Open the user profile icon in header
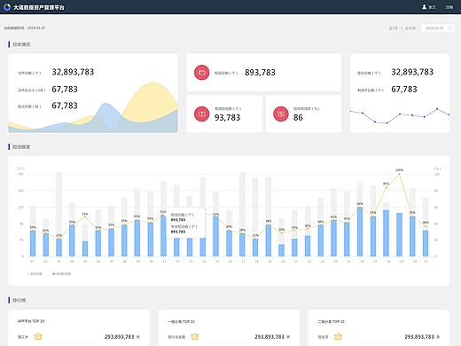This screenshot has width=461, height=346. pyautogui.click(x=424, y=7)
